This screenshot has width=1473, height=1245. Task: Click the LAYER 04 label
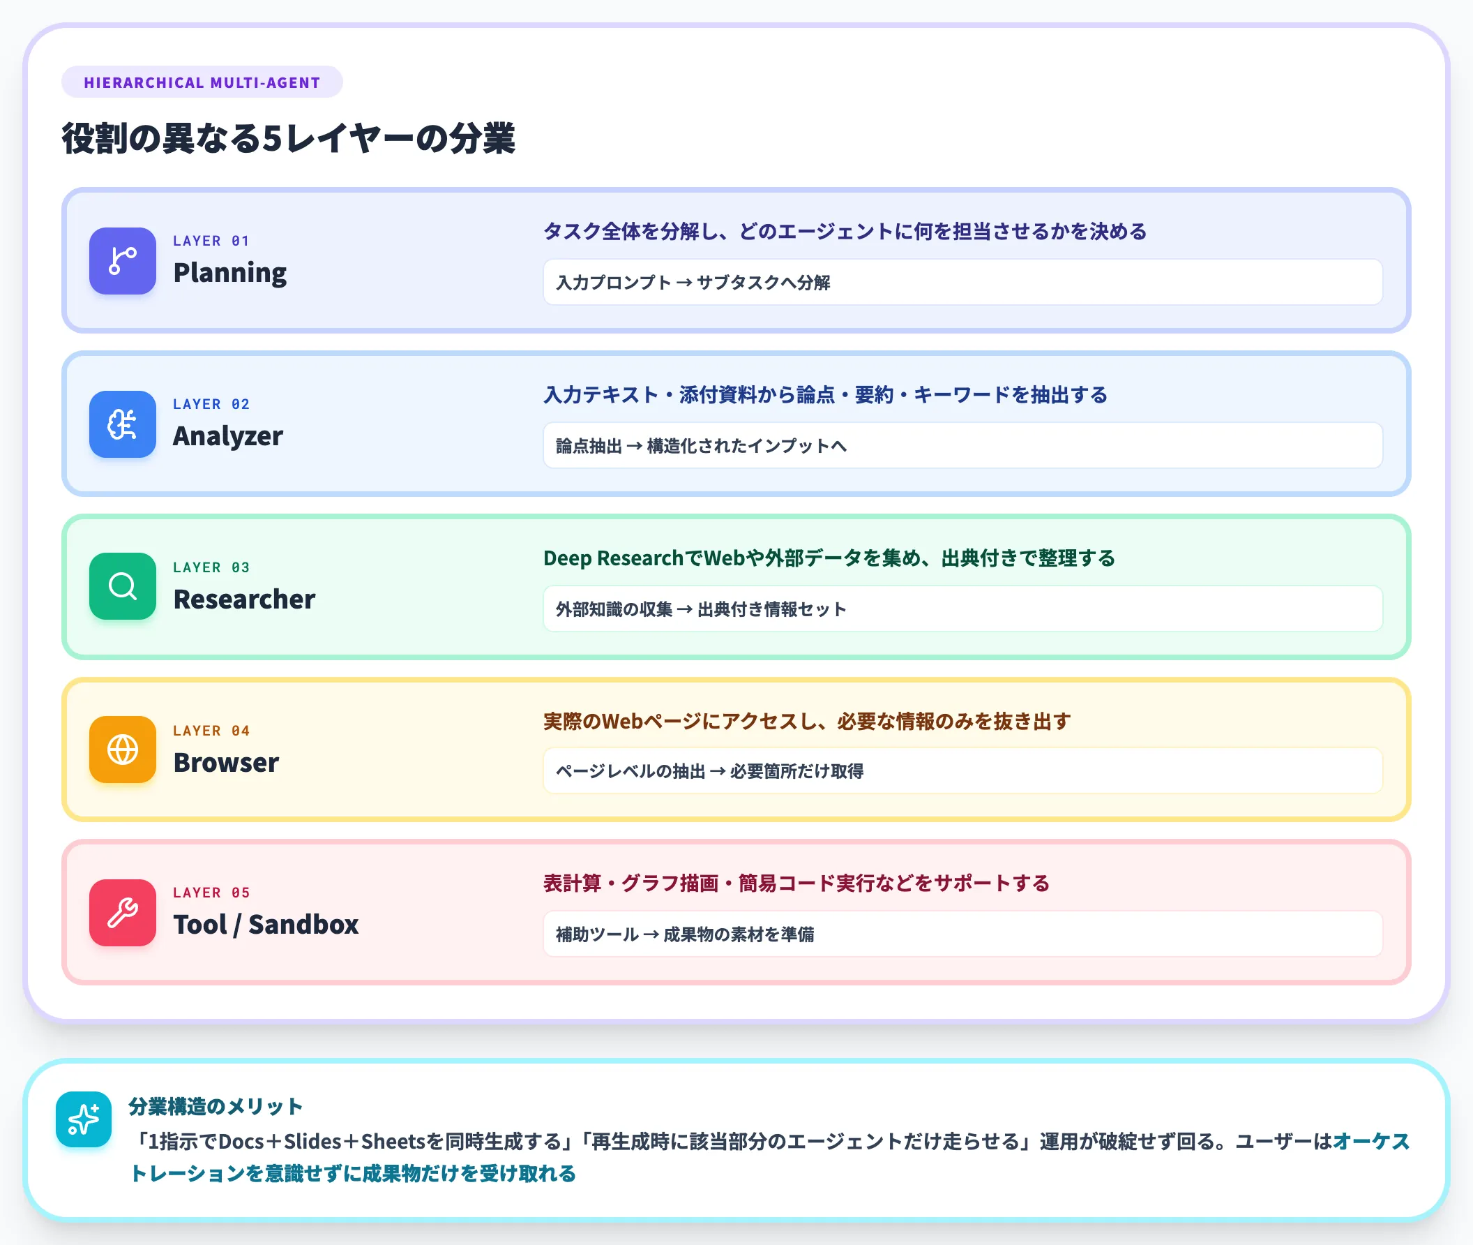tap(211, 731)
